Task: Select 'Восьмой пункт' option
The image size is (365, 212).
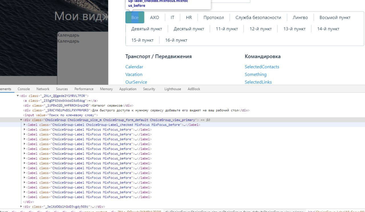Action: (x=335, y=17)
